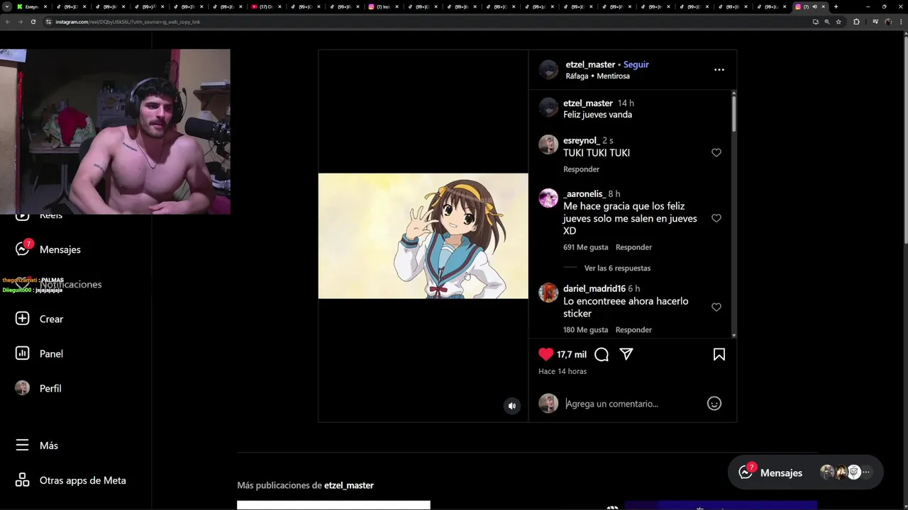908x510 pixels.
Task: Open the media control icon in the browser toolbar
Action: tap(875, 22)
